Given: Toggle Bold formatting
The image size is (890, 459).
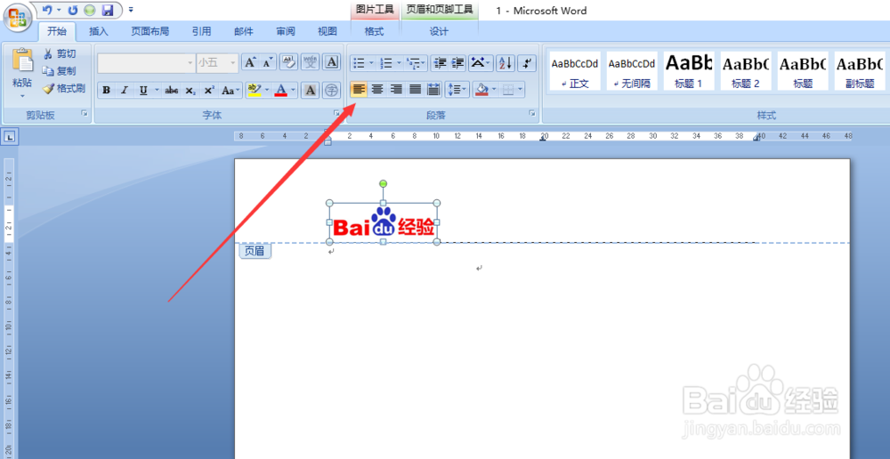Looking at the screenshot, I should (106, 90).
